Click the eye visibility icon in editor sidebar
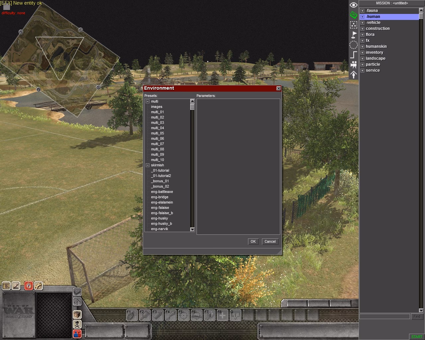The image size is (425, 340). [x=354, y=5]
